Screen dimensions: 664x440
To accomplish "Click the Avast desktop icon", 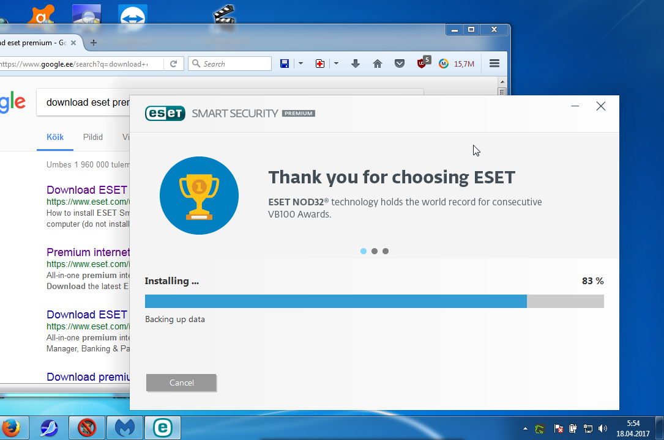I will (x=41, y=16).
